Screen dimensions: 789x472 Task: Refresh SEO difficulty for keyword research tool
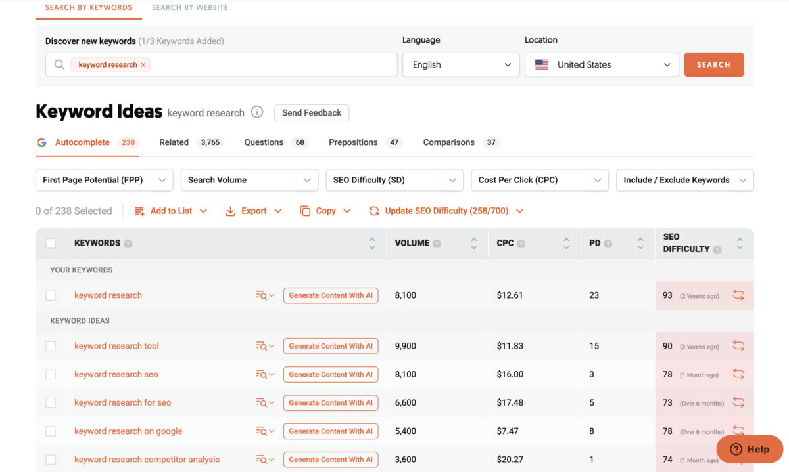(738, 346)
